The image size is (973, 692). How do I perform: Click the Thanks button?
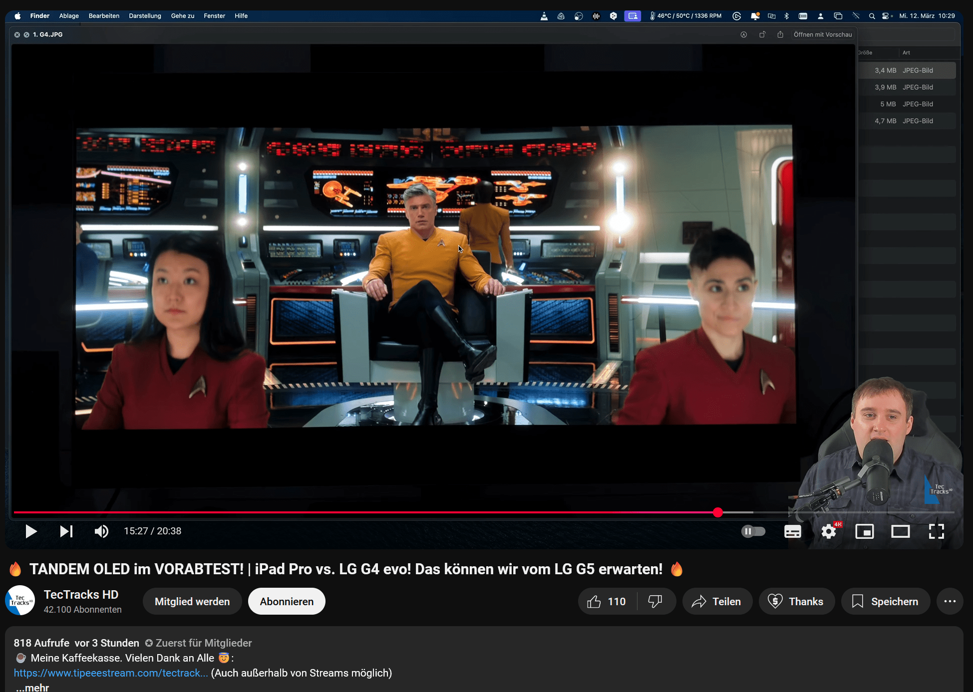pos(796,601)
